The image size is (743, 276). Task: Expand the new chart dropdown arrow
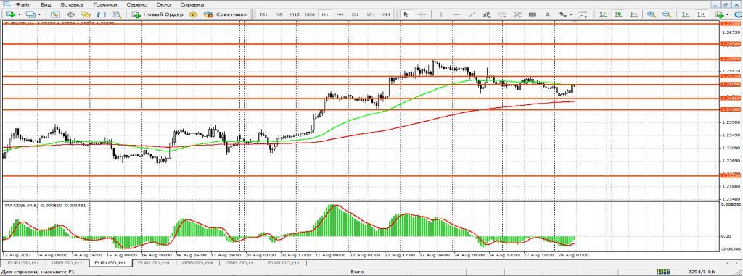click(x=20, y=14)
